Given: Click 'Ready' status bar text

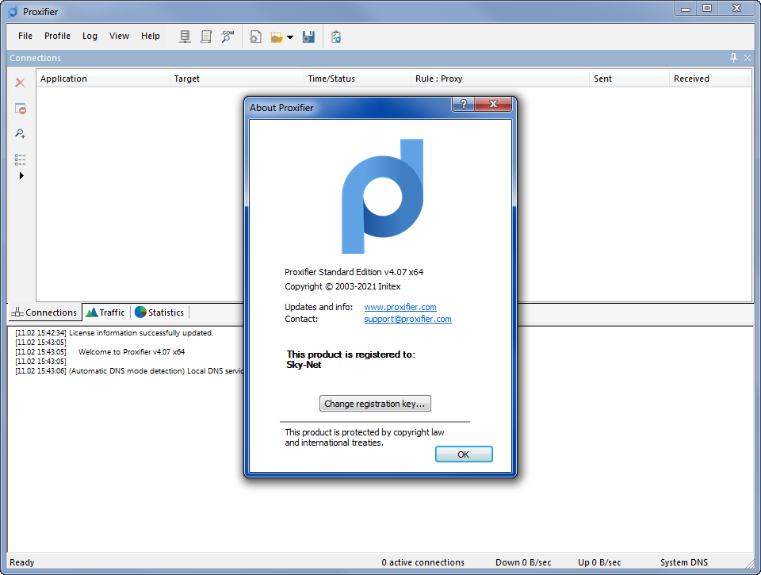Looking at the screenshot, I should (x=22, y=562).
